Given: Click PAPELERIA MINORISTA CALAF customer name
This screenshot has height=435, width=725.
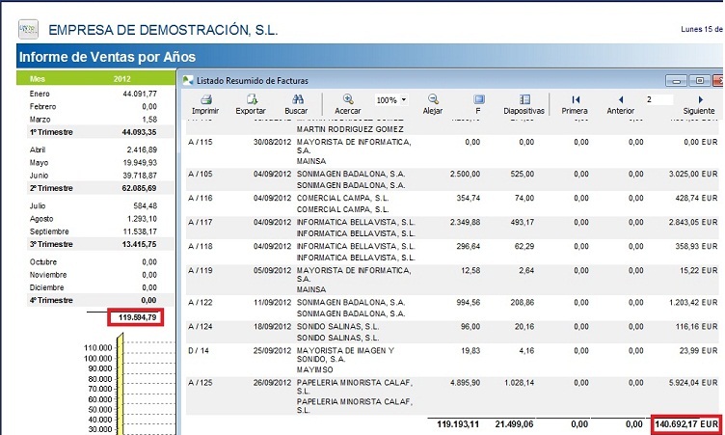Looking at the screenshot, I should click(354, 387).
